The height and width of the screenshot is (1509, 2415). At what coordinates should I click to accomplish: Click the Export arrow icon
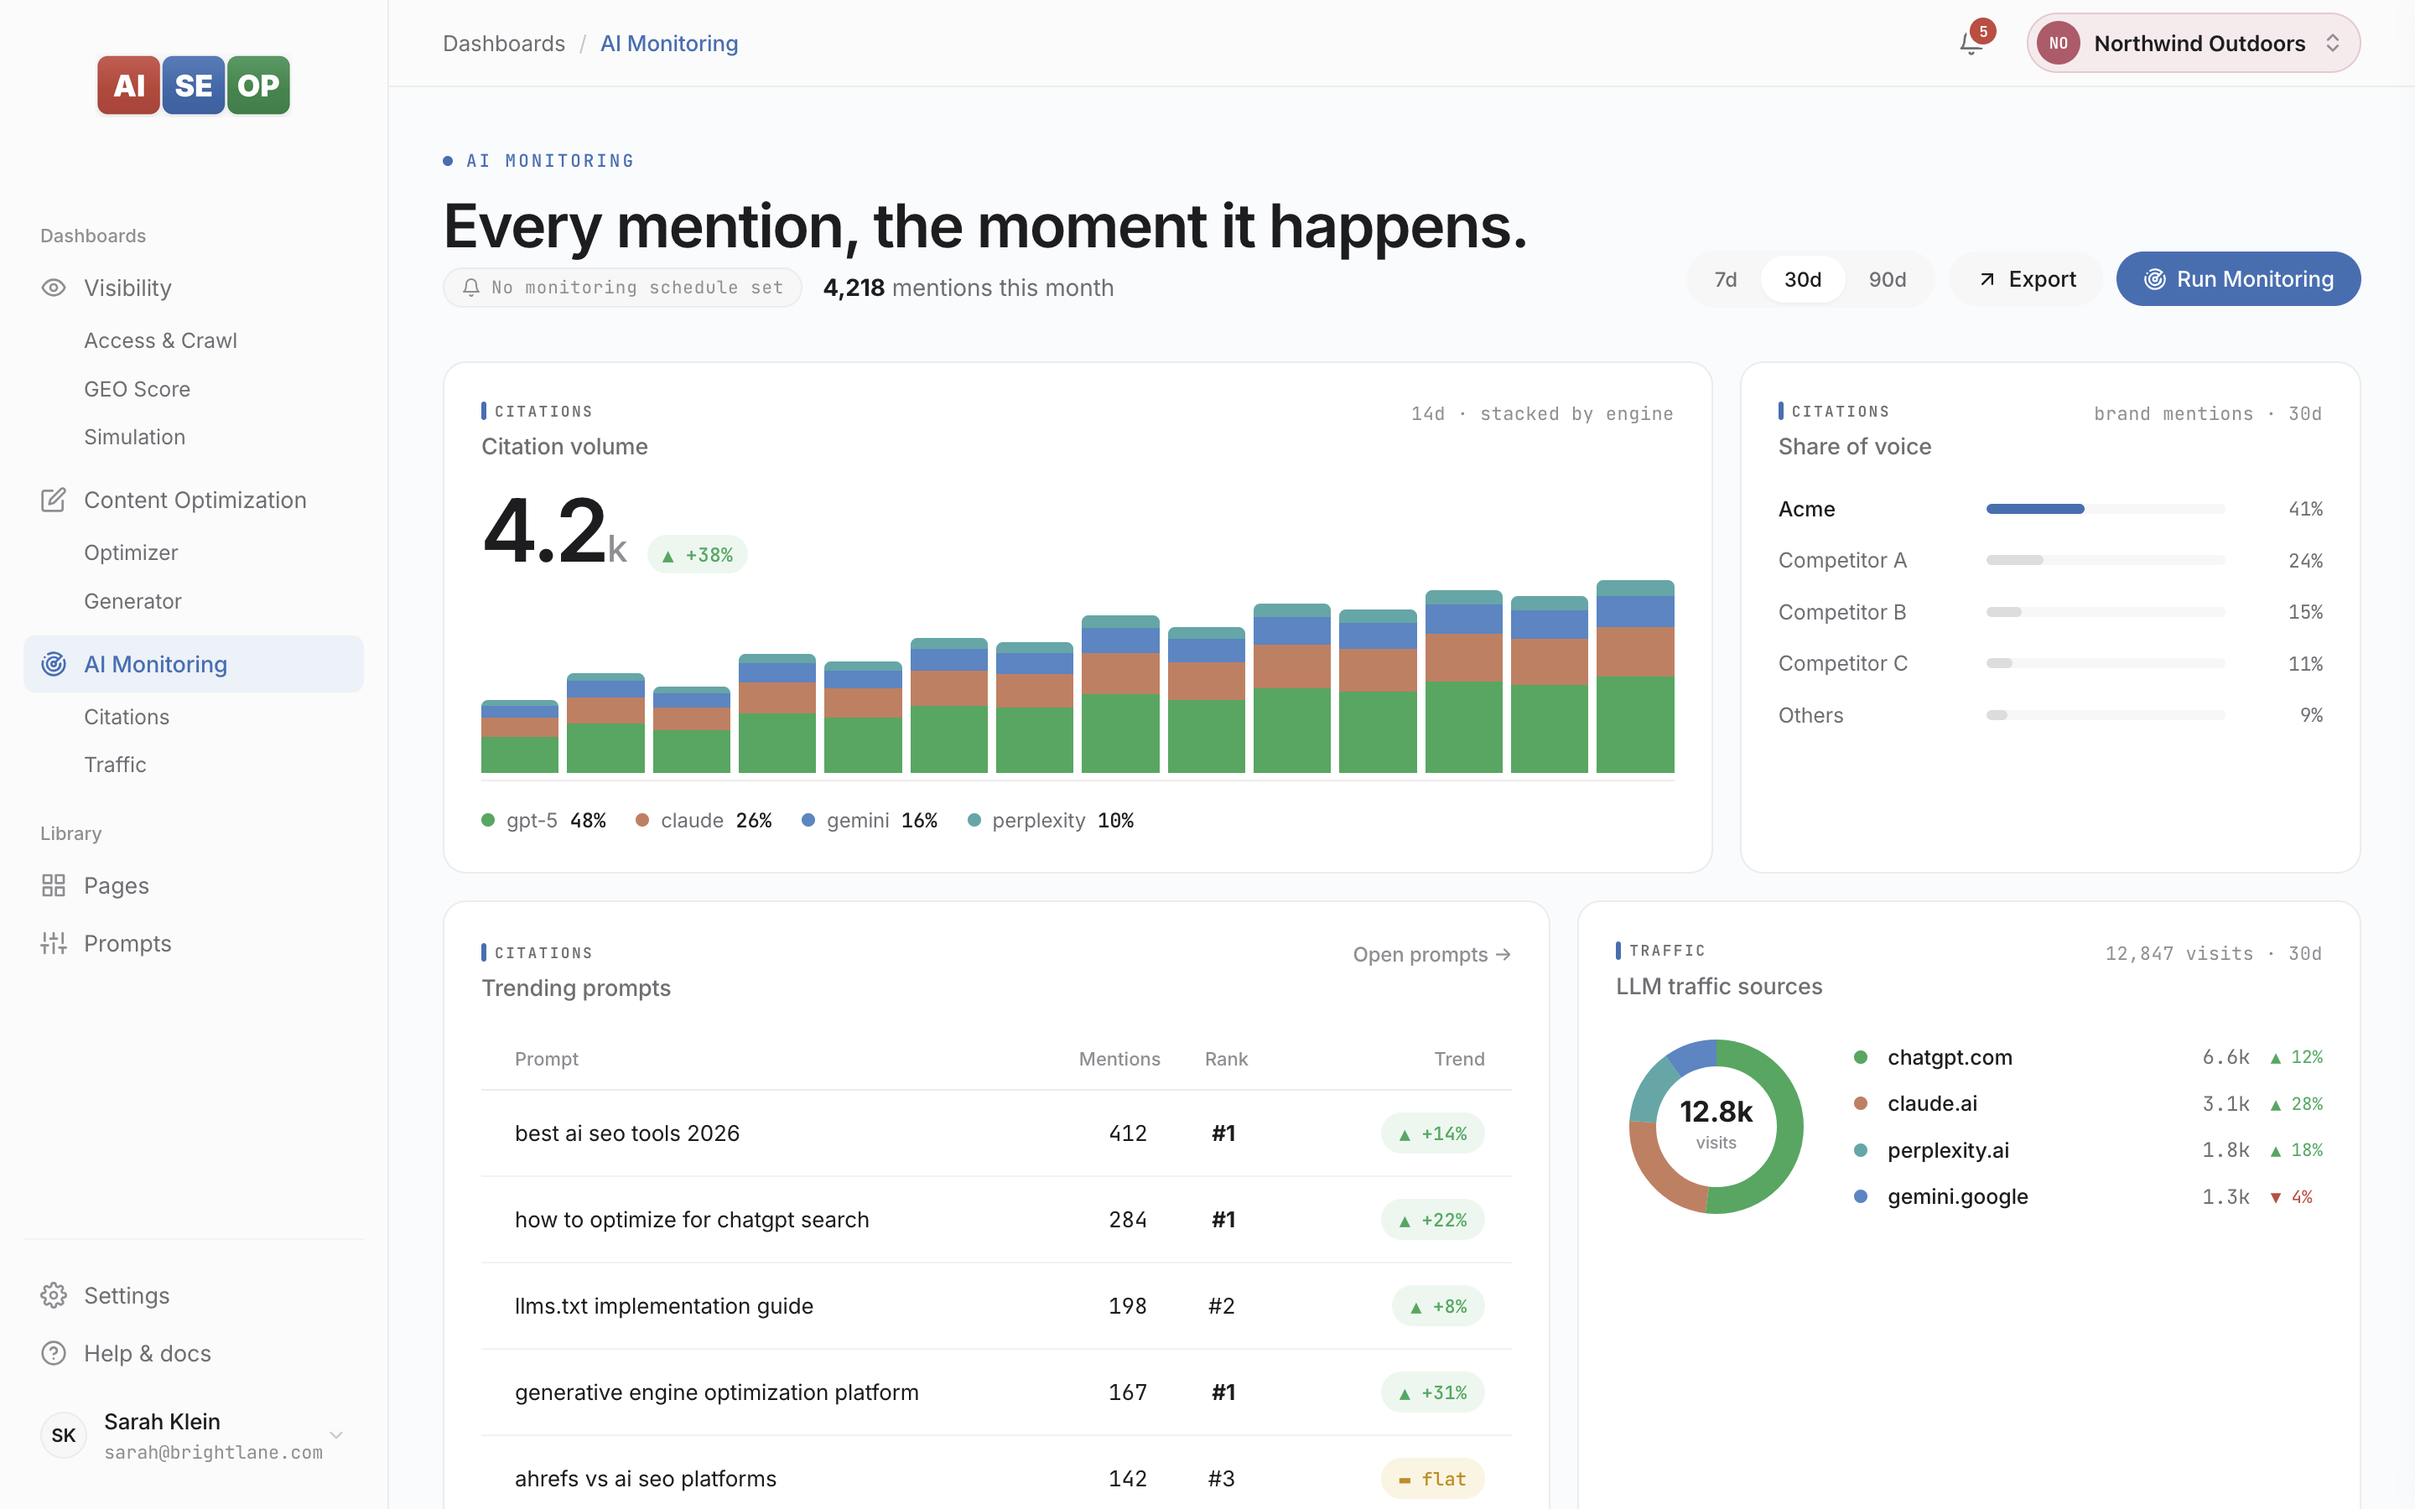(x=1987, y=279)
